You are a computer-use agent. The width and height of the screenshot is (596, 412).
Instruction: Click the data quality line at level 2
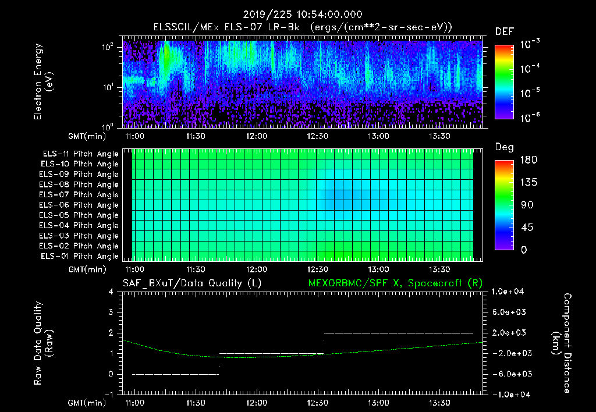pos(398,333)
